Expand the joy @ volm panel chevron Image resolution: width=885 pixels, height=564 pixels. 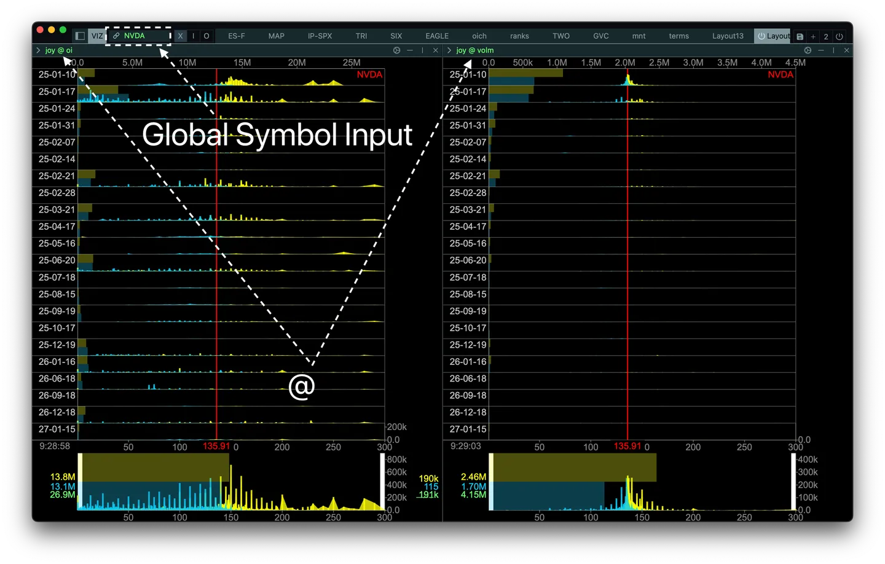pyautogui.click(x=449, y=50)
